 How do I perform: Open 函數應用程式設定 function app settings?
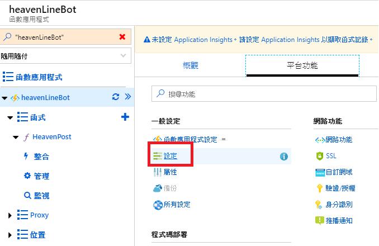pyautogui.click(x=191, y=139)
